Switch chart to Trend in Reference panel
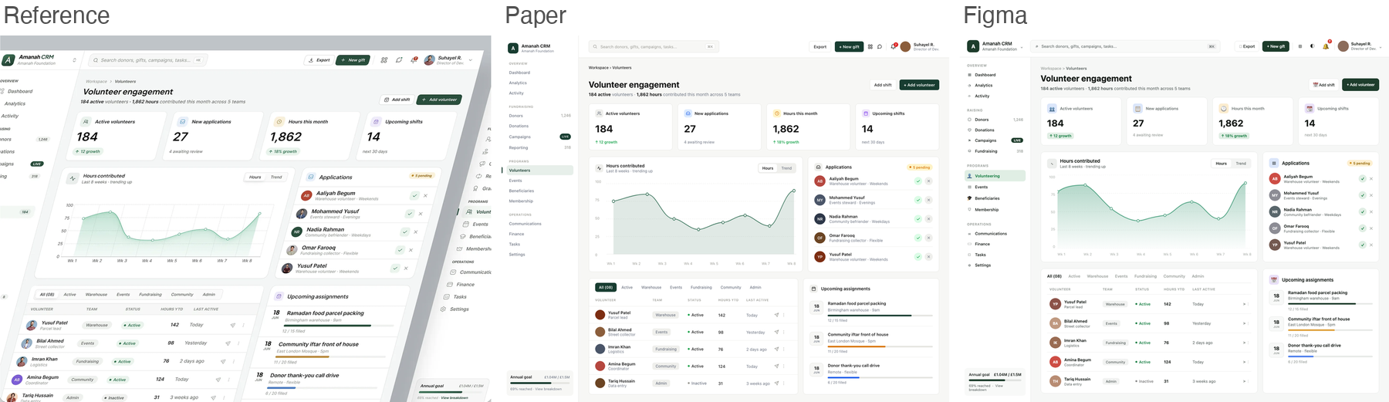1389x402 pixels. [x=276, y=177]
